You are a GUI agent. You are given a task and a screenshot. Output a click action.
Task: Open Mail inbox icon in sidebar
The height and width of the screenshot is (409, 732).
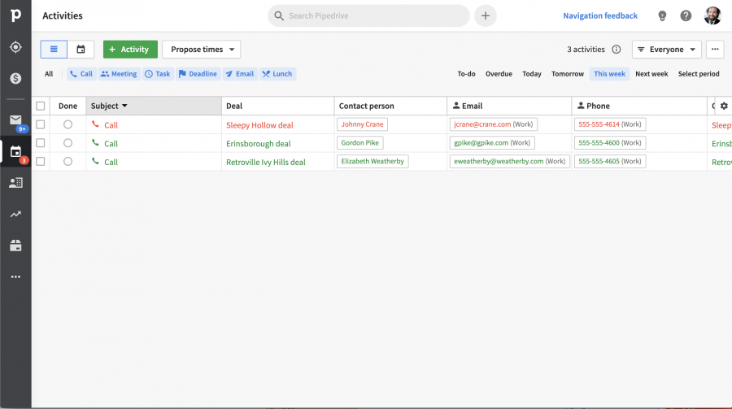click(x=15, y=120)
